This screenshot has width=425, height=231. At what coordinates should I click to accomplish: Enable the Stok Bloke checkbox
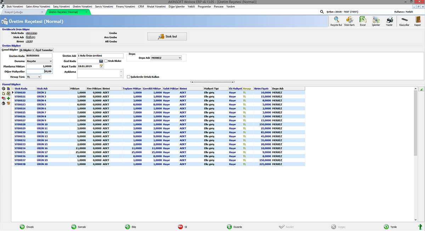[106, 61]
